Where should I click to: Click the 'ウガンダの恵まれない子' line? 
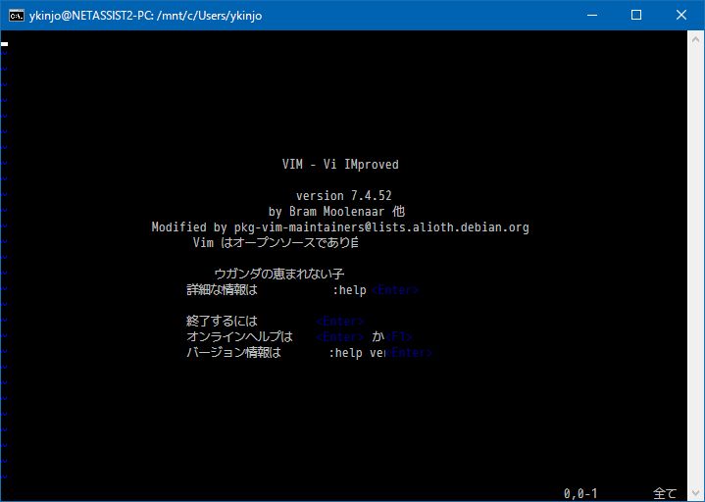(x=278, y=274)
